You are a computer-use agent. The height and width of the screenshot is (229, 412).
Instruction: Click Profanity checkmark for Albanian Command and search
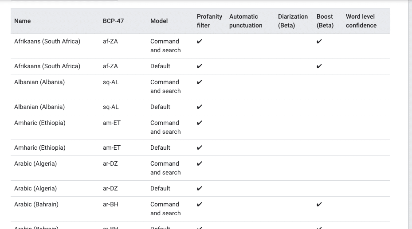tap(200, 82)
